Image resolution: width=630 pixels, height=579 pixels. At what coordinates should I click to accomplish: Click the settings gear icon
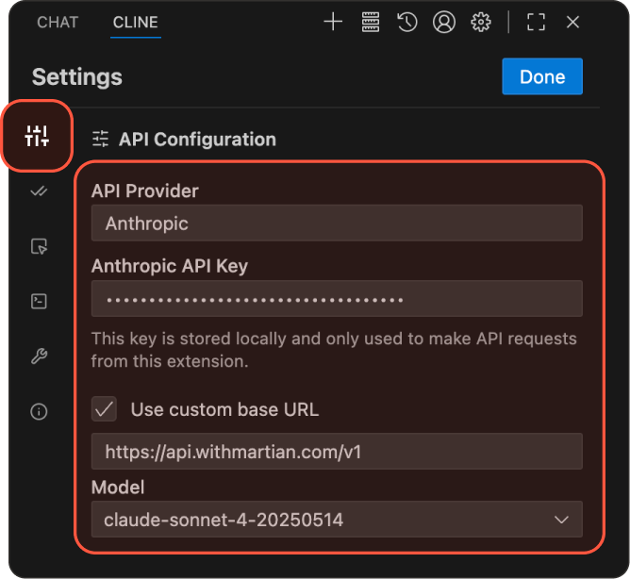click(x=481, y=22)
